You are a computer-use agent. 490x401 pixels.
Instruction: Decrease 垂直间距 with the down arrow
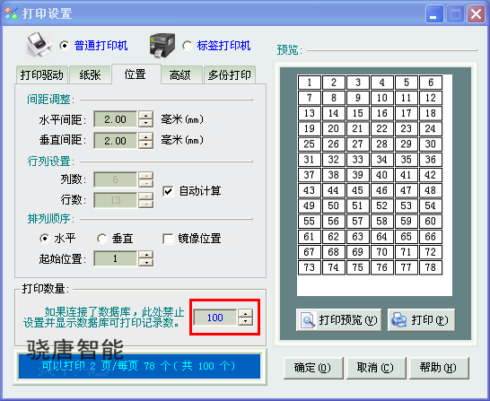pyautogui.click(x=145, y=144)
